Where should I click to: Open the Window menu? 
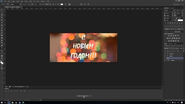tap(43, 1)
